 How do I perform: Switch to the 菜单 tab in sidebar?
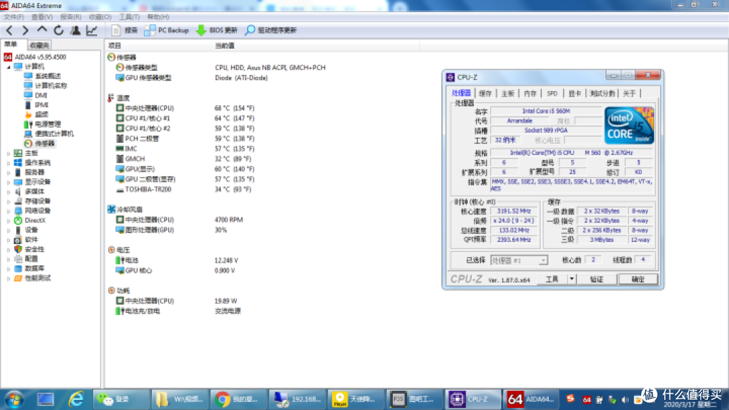11,44
